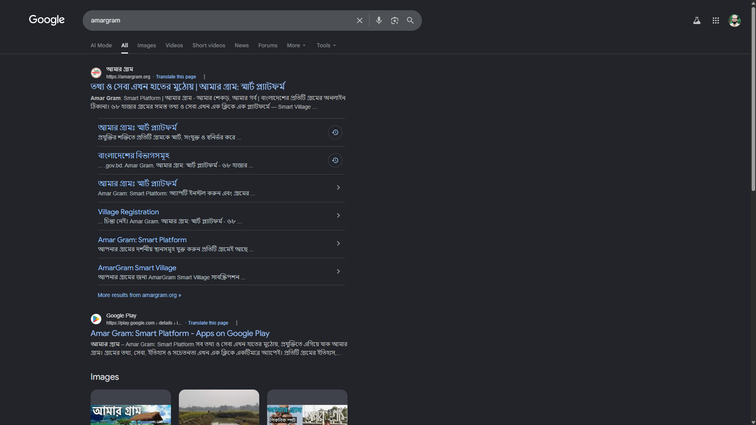Image resolution: width=756 pixels, height=425 pixels.
Task: Clear the search box with X icon
Action: click(x=359, y=20)
